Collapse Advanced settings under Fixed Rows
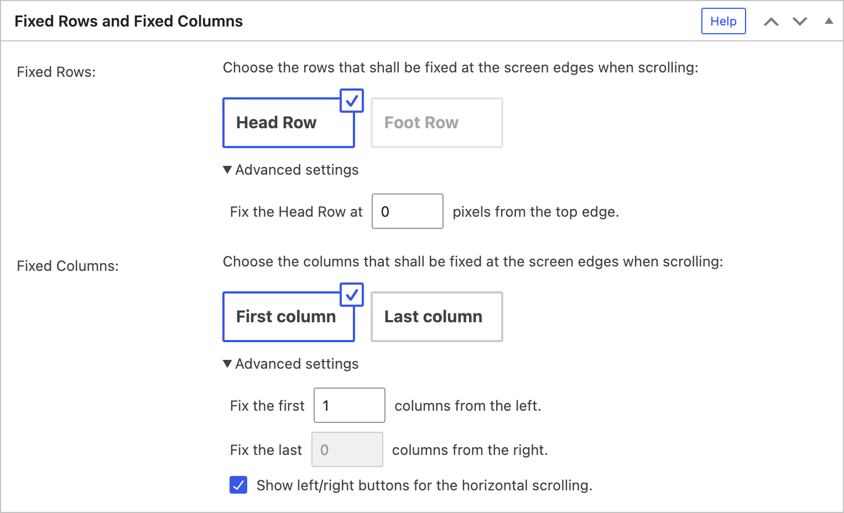This screenshot has height=513, width=844. (290, 170)
